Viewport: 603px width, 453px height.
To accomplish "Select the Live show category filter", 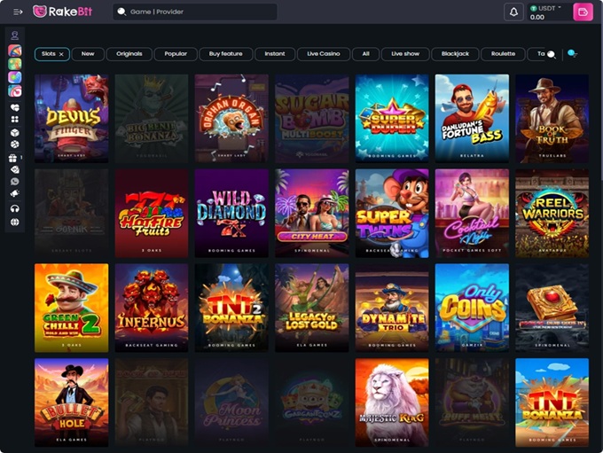I will [x=405, y=54].
